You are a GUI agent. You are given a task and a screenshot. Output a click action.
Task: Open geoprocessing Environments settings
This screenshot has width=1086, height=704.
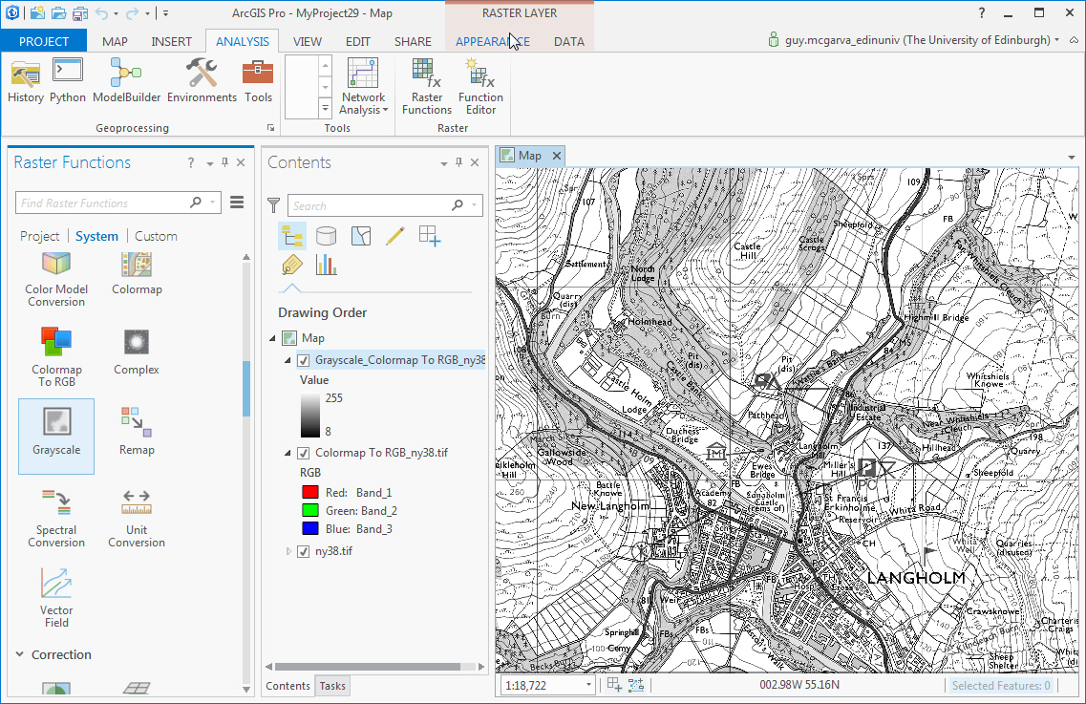[202, 80]
